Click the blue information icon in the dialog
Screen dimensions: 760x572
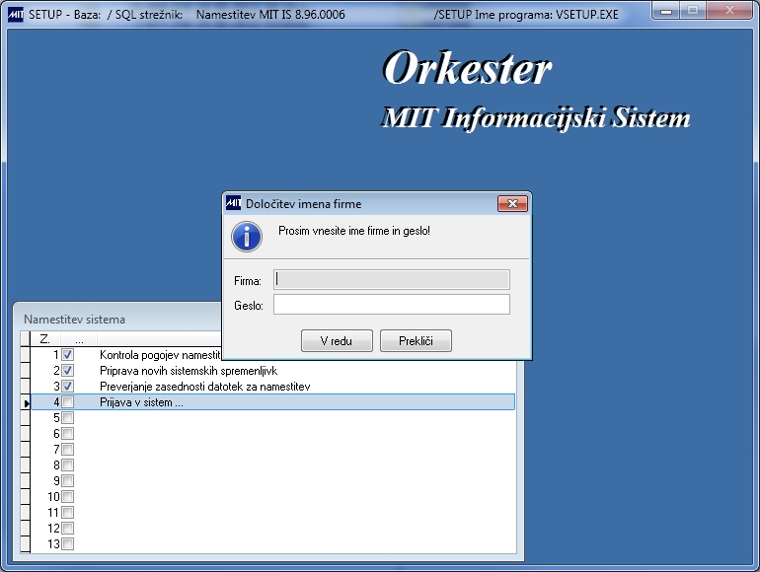pyautogui.click(x=247, y=237)
